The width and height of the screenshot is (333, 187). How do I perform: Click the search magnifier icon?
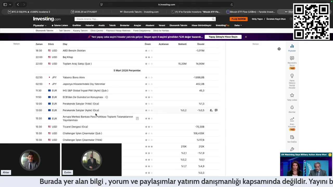[213, 19]
